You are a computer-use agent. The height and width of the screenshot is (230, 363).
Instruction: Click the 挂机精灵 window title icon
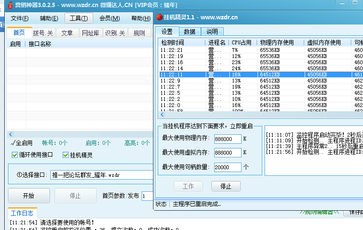pos(159,17)
